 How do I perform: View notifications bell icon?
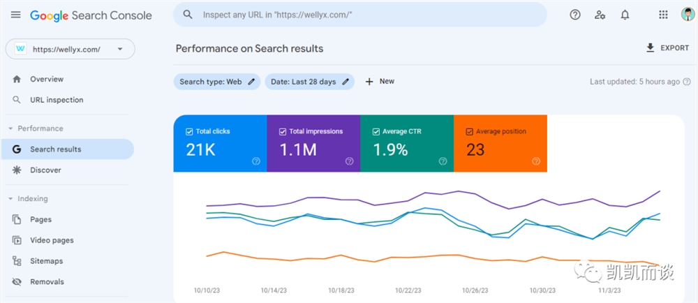(625, 15)
